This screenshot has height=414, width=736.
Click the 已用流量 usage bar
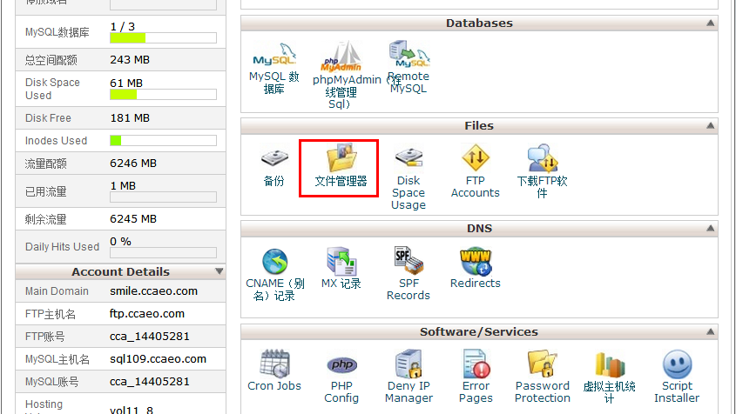point(164,197)
